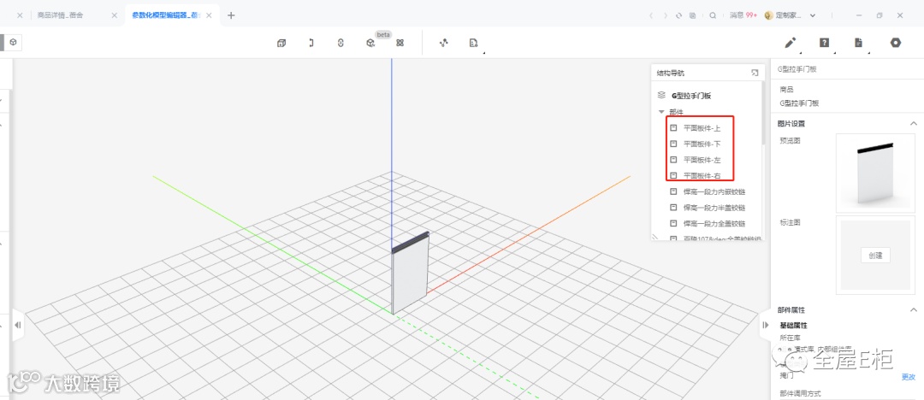Screen dimensions: 924x400
Task: Click the bracket-shaped toolbar icon
Action: click(311, 43)
